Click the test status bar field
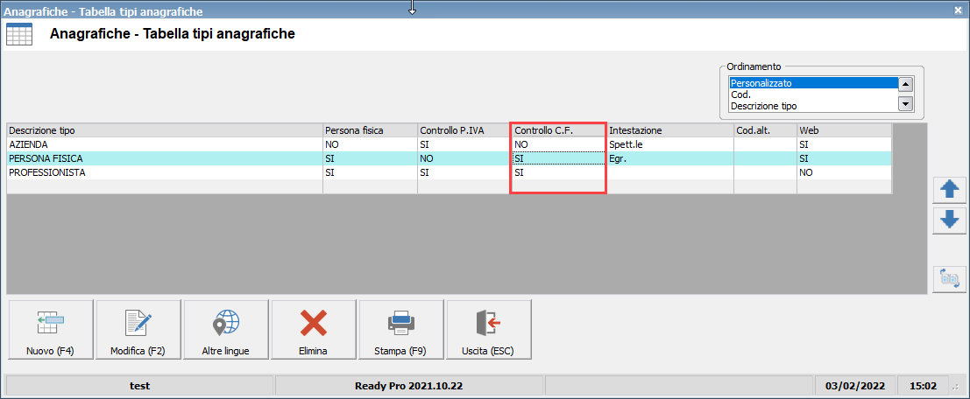970x399 pixels. point(140,386)
